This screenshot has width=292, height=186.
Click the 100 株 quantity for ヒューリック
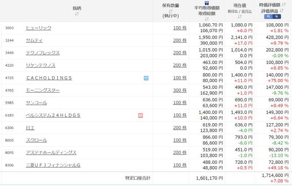(180, 28)
